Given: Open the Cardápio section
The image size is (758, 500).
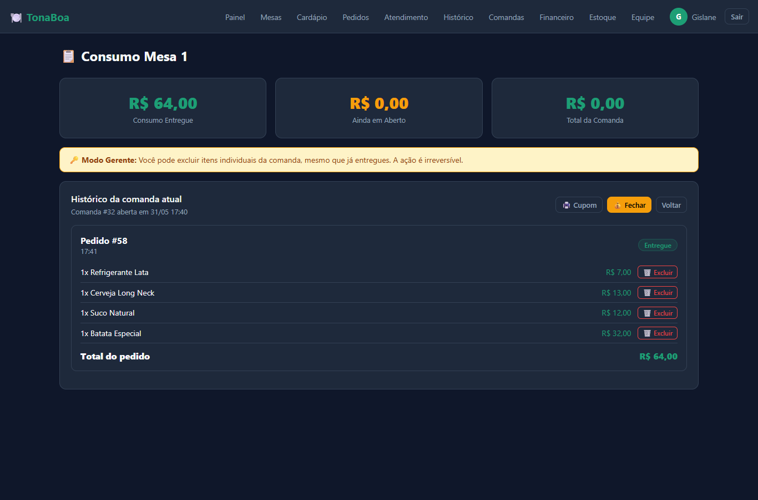Looking at the screenshot, I should pyautogui.click(x=312, y=17).
